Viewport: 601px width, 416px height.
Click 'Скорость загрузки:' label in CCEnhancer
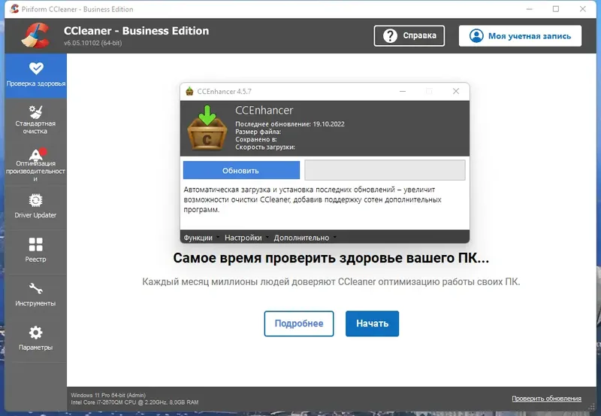[x=265, y=147]
